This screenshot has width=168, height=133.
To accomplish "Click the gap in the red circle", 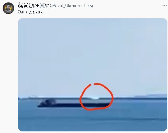I will click(93, 84).
